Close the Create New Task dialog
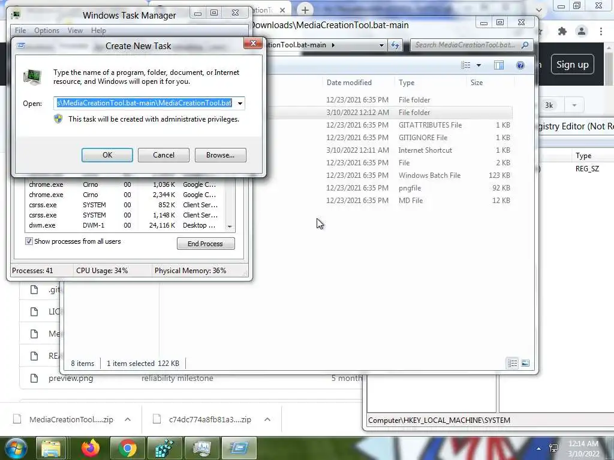The width and height of the screenshot is (614, 460). pyautogui.click(x=253, y=43)
